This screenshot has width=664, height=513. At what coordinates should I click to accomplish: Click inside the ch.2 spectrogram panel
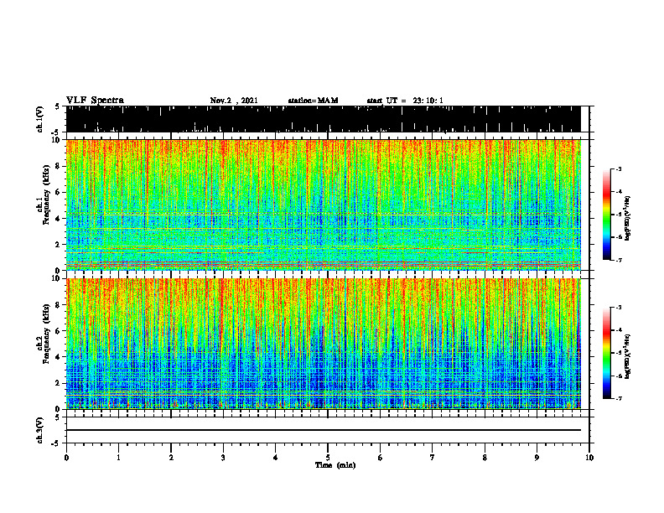coord(324,344)
